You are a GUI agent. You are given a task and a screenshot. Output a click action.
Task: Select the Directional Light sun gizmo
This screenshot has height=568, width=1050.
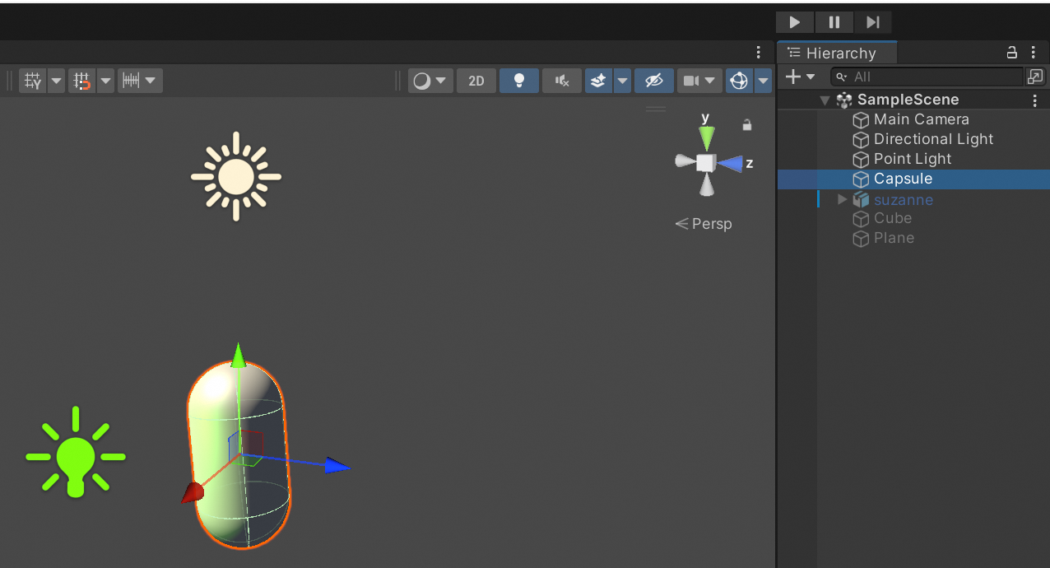pyautogui.click(x=236, y=176)
